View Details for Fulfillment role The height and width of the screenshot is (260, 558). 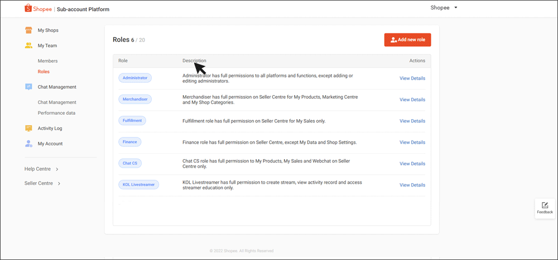coord(412,121)
